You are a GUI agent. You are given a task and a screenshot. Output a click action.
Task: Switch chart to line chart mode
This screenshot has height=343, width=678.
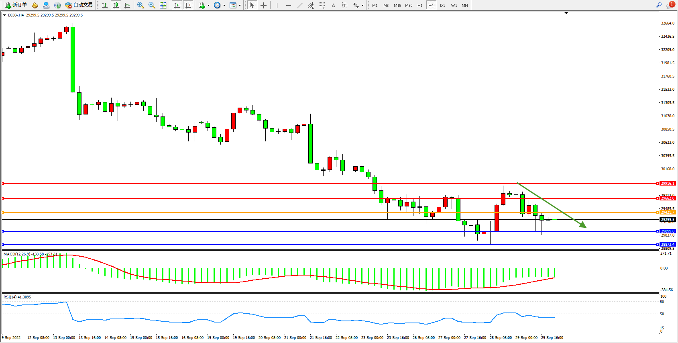(x=127, y=5)
